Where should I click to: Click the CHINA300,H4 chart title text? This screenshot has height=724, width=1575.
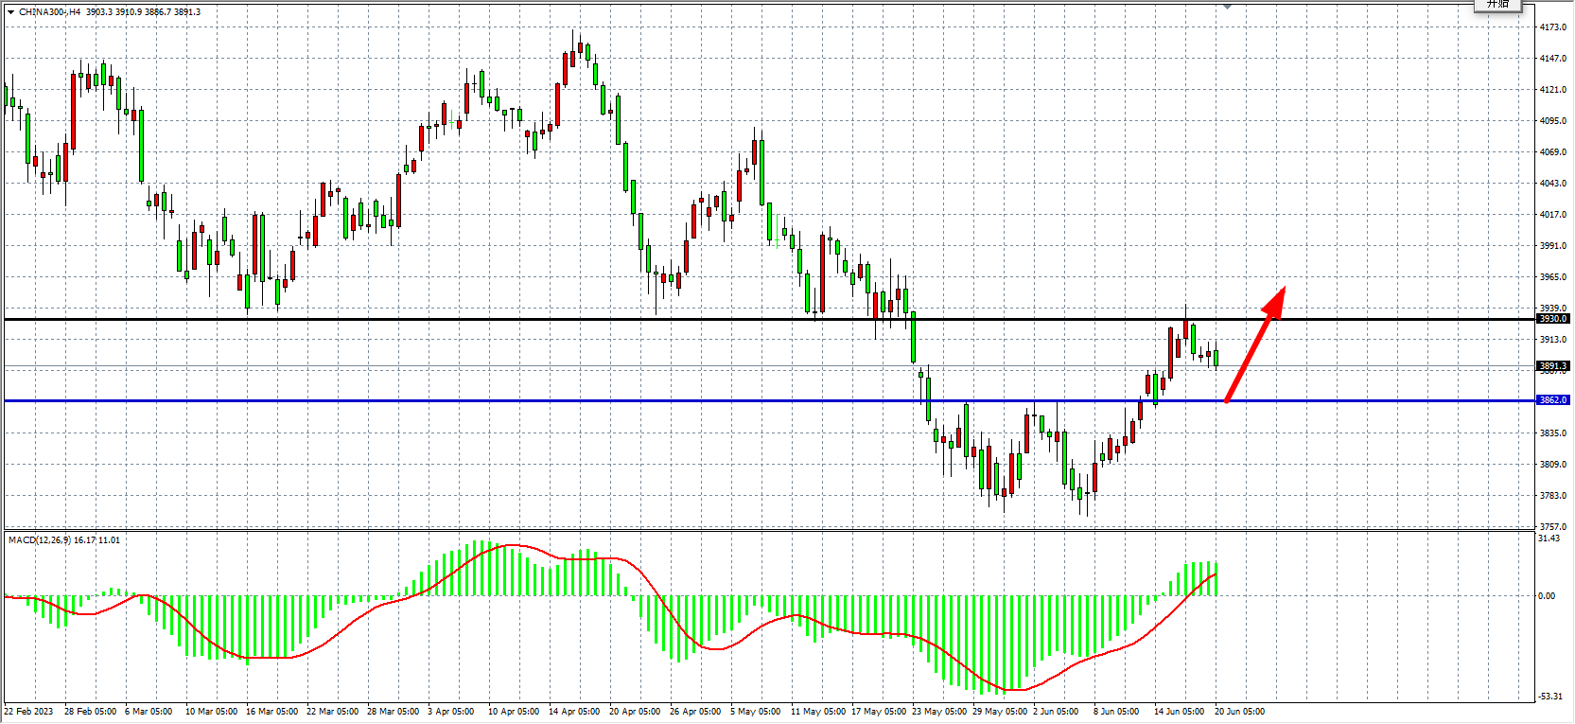pos(49,12)
